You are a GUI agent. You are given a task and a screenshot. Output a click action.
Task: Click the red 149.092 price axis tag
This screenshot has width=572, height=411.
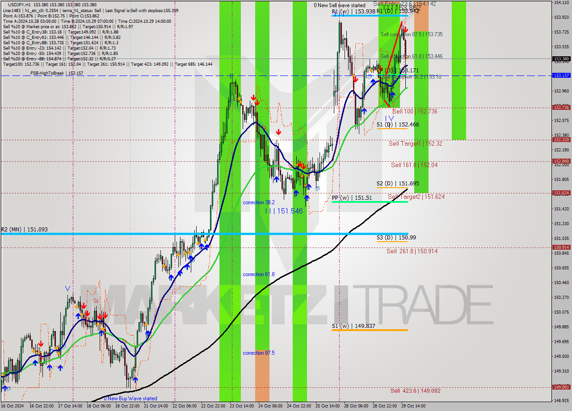pos(561,387)
